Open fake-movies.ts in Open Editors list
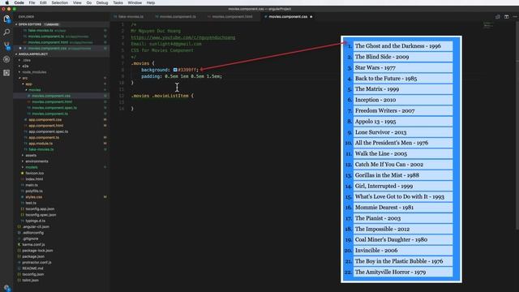Image resolution: width=519 pixels, height=292 pixels. point(41,31)
